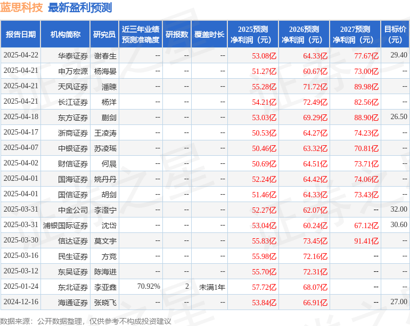
Task: Click the 89.98亿 forecast value
Action: pyautogui.click(x=366, y=87)
